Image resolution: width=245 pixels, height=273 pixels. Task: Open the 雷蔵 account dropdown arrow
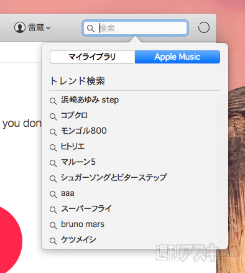pos(48,28)
